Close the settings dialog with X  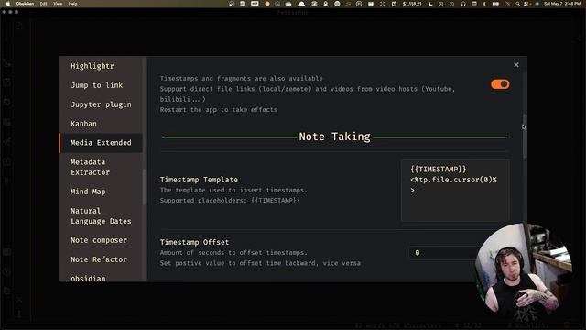(516, 65)
